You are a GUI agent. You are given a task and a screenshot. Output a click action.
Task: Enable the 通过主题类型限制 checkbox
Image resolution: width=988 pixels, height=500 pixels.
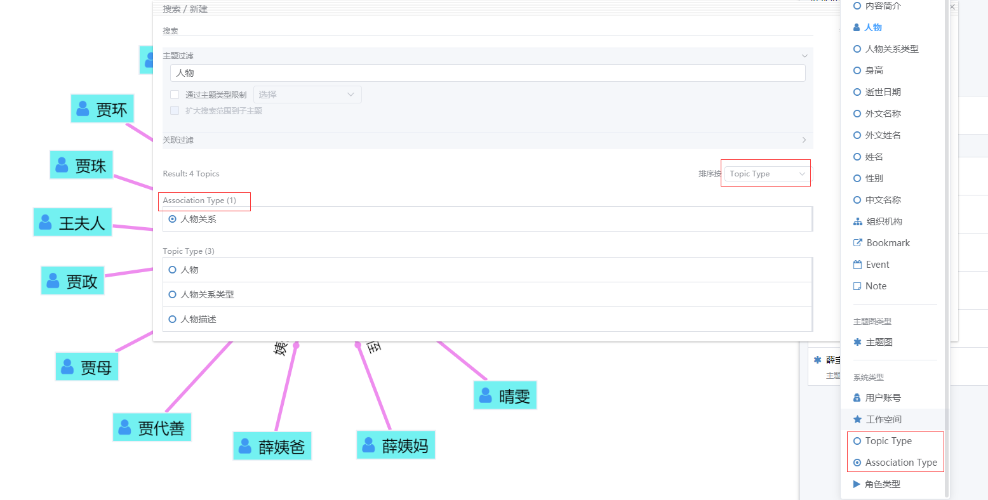[x=175, y=95]
